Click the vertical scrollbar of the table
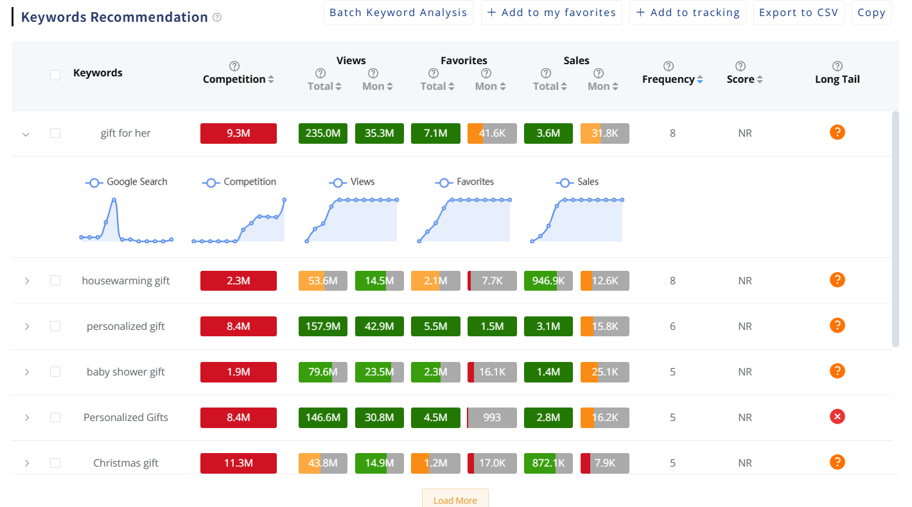 pos(895,229)
